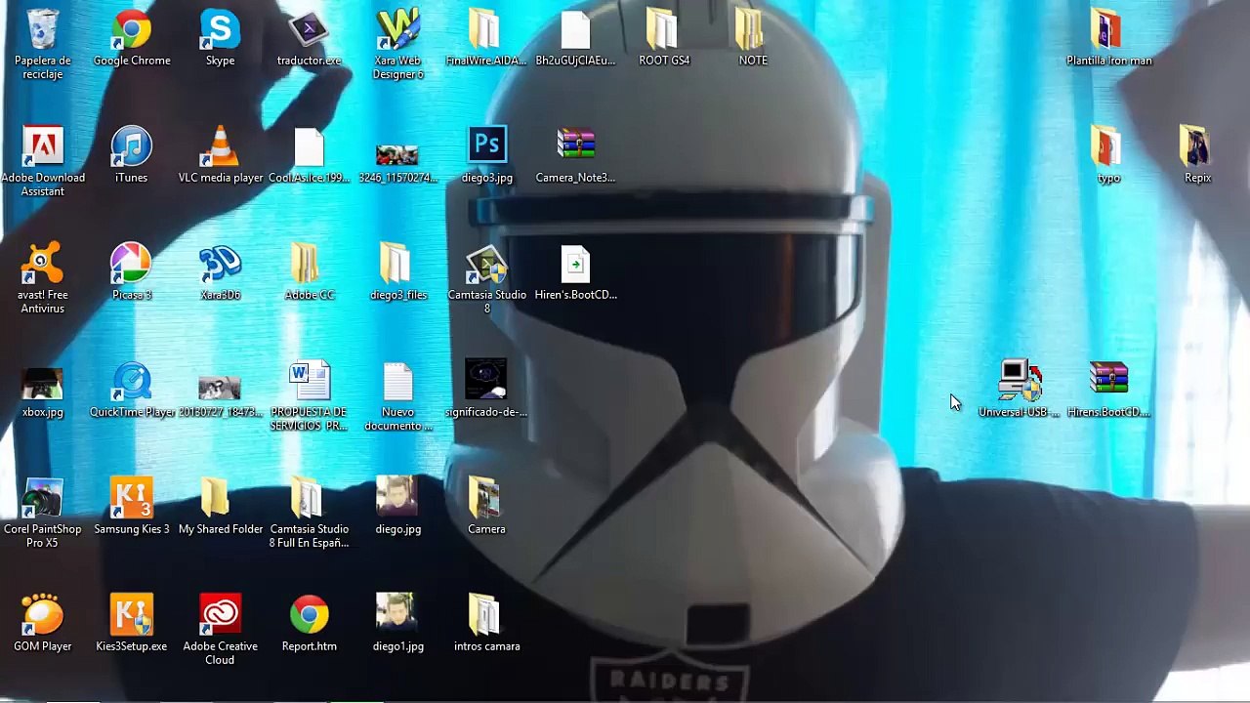1250x703 pixels.
Task: Click the Corel PaintShop Pro X5 shortcut
Action: point(43,498)
